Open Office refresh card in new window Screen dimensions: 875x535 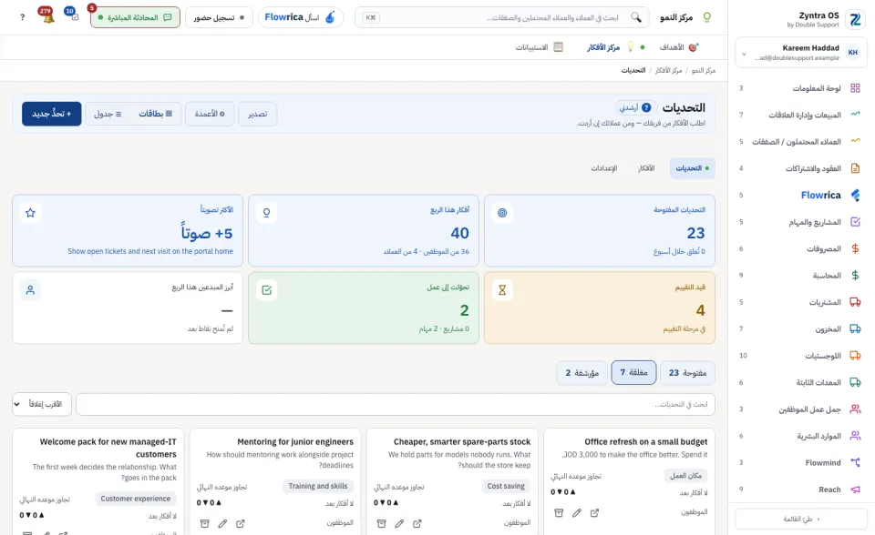(594, 513)
